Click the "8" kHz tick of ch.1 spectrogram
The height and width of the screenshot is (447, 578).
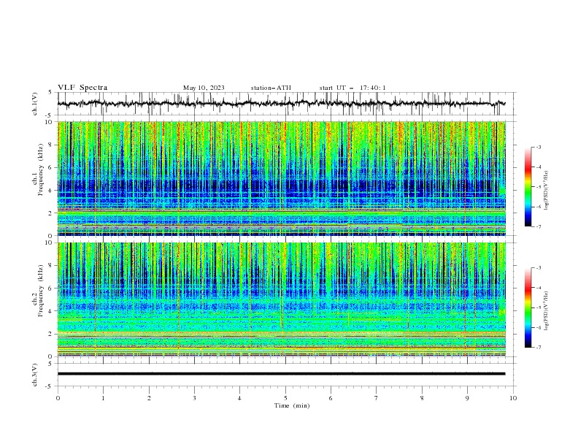(x=52, y=145)
